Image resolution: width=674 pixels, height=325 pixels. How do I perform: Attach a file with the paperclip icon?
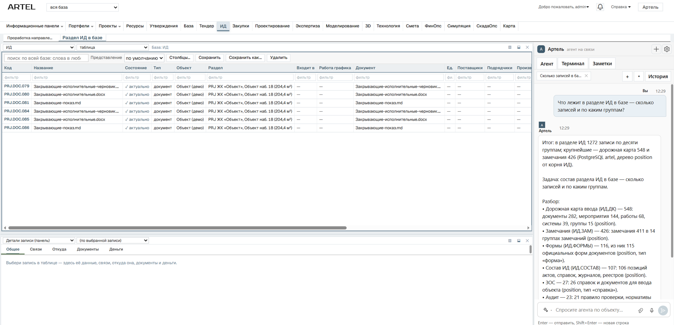[641, 310]
